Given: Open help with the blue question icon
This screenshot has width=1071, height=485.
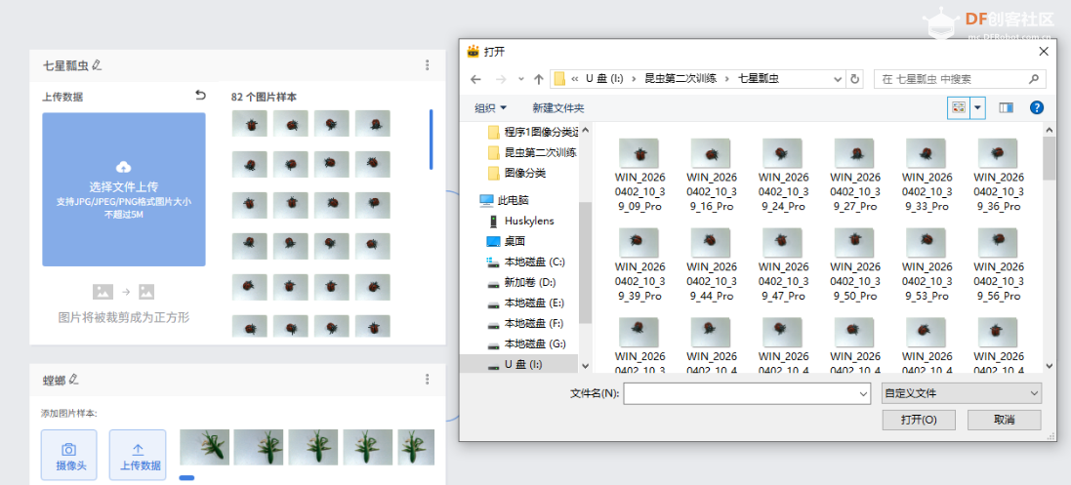Looking at the screenshot, I should (x=1037, y=108).
